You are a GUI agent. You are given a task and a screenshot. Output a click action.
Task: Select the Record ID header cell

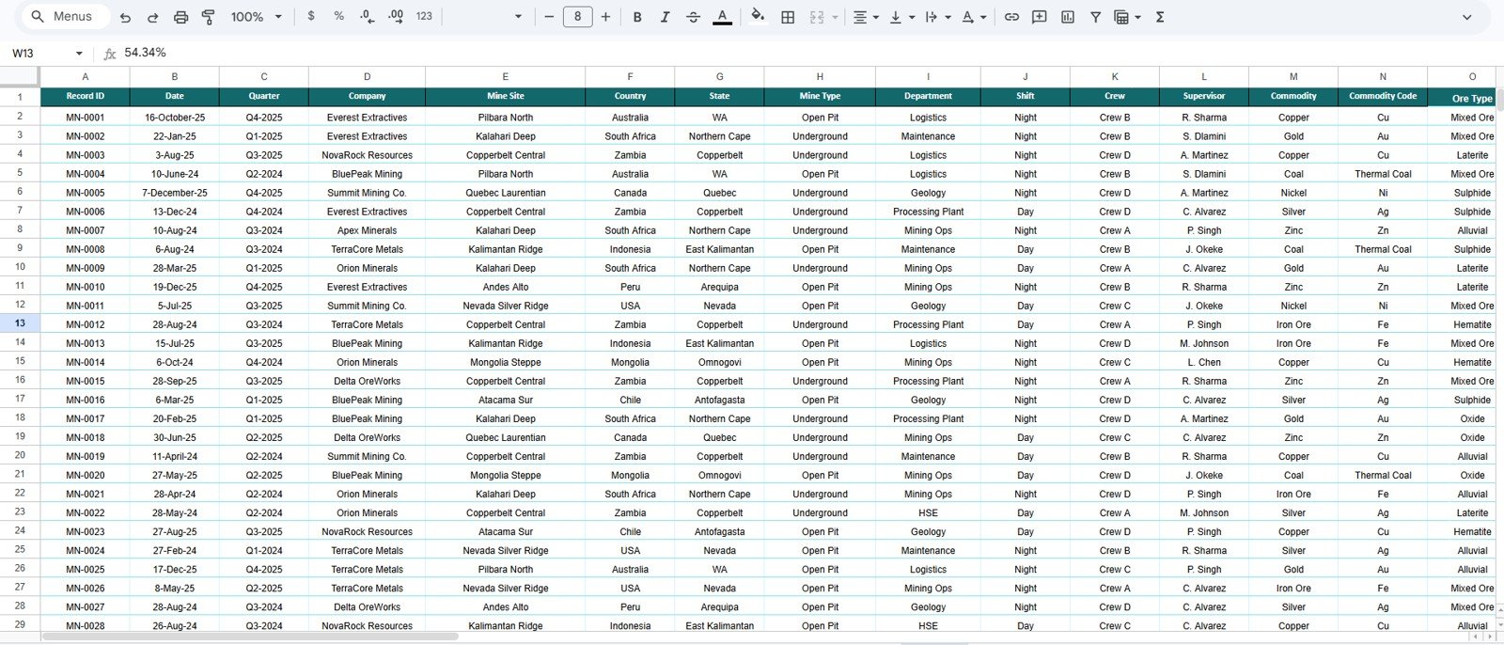(86, 96)
